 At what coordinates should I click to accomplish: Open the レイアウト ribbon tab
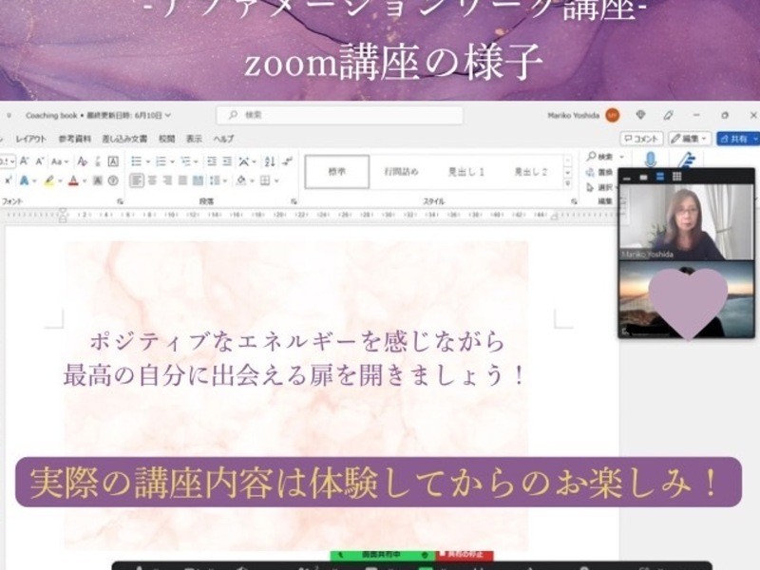pyautogui.click(x=30, y=139)
